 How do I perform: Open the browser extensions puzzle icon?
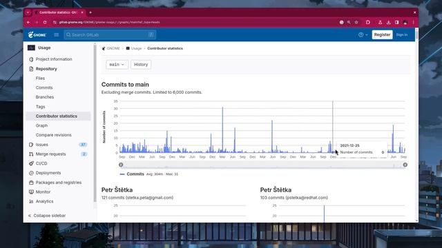point(368,22)
